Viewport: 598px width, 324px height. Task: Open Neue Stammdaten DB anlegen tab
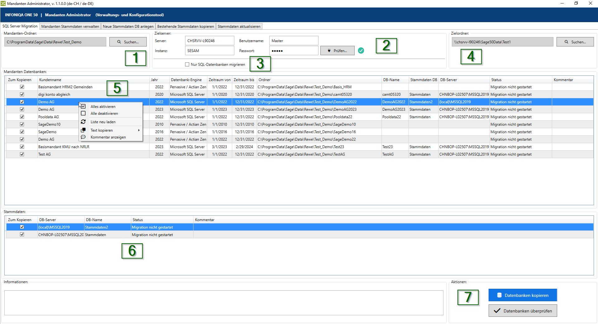click(128, 27)
